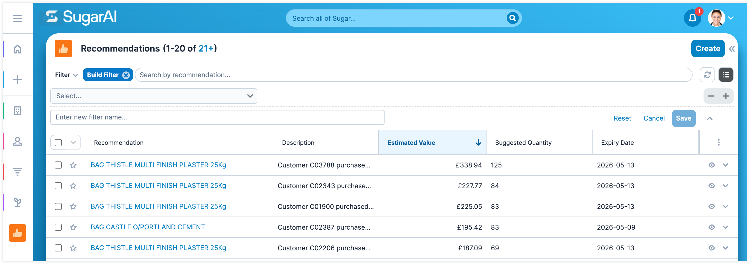Screen dimensions: 750x264
Task: Open the Contacts person icon in sidebar
Action: pos(17,142)
